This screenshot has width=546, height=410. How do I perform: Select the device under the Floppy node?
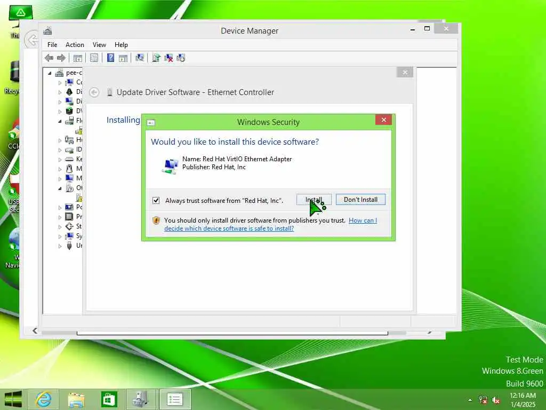(x=79, y=131)
